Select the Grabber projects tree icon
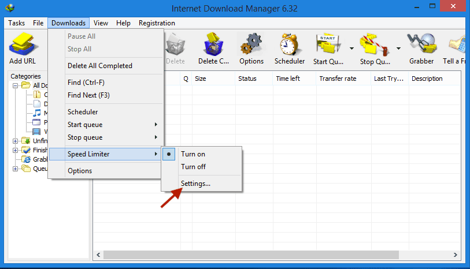Viewport: 470px width, 269px height. (26, 159)
